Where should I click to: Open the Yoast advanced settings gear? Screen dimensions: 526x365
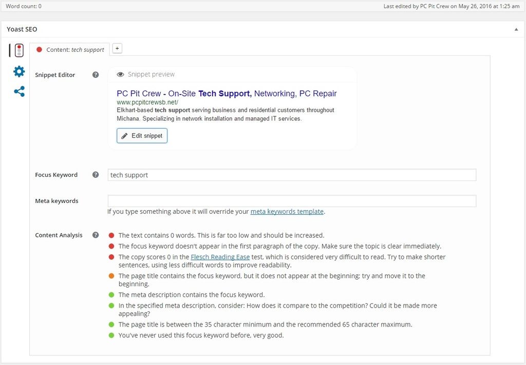coord(19,71)
